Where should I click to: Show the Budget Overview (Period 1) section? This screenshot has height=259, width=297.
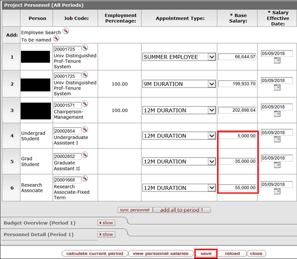(x=106, y=223)
